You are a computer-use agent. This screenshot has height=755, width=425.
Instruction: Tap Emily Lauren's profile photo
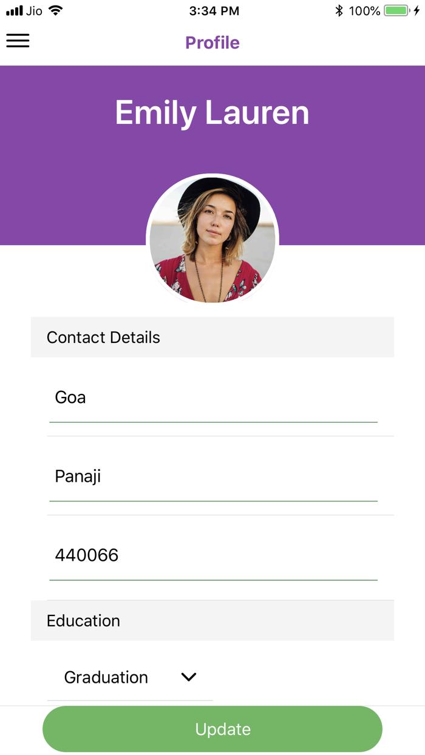point(212,240)
